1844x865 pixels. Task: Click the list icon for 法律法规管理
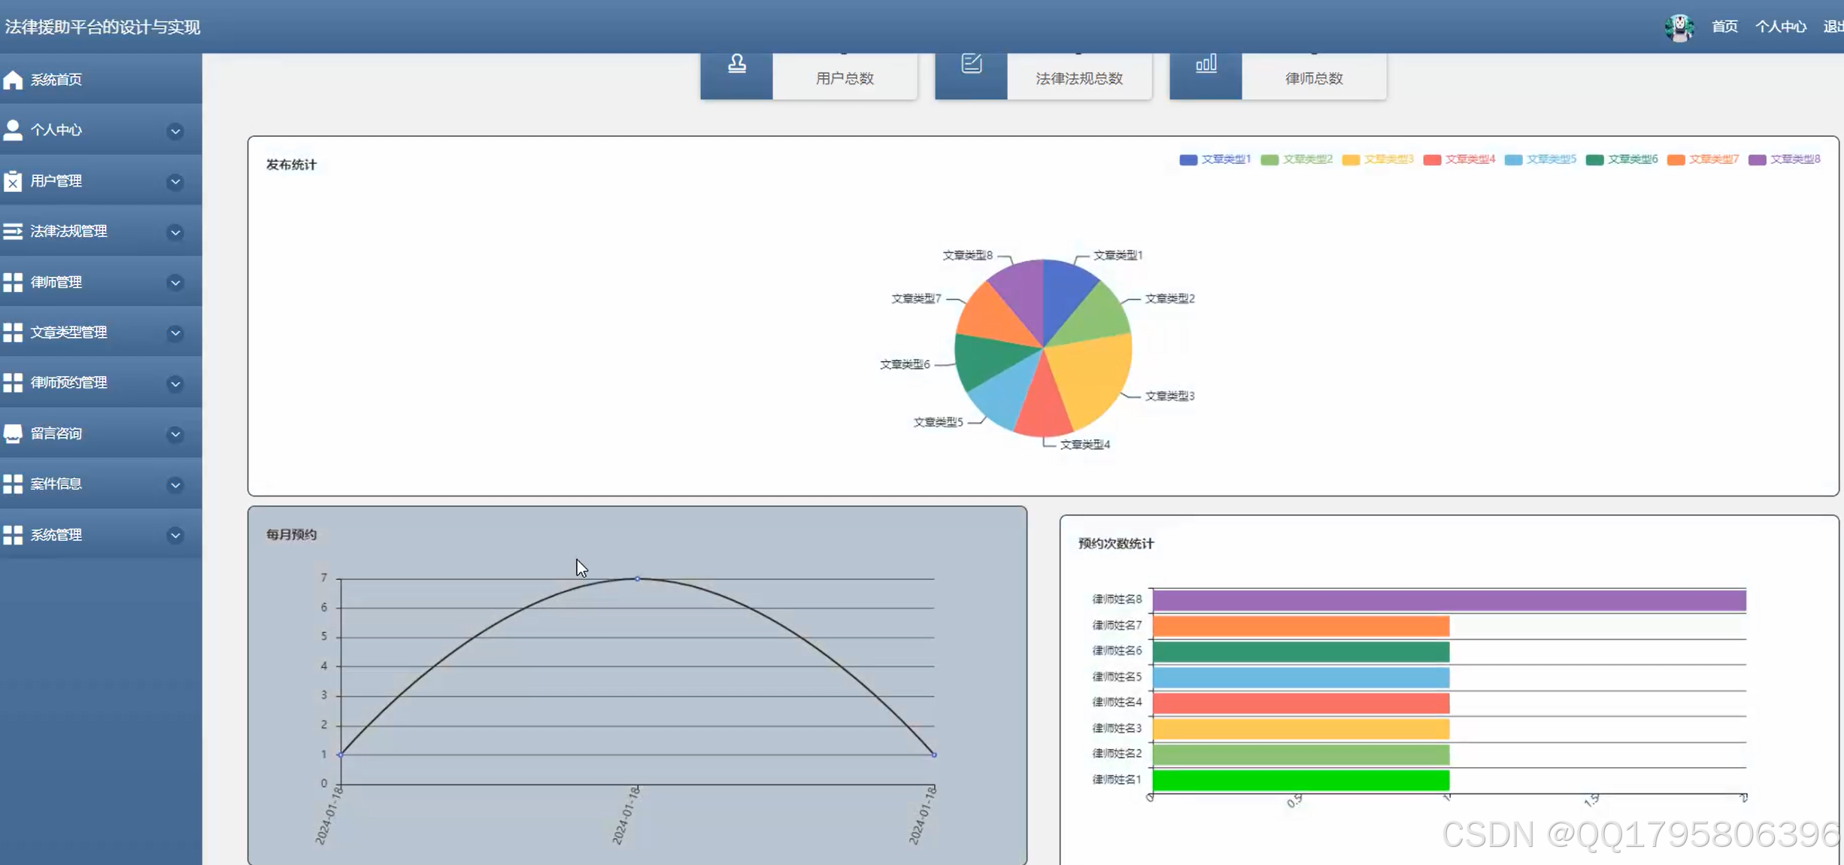point(13,231)
